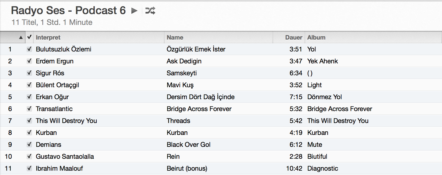
Task: Select song Black Over Gol
Action: coord(188,145)
